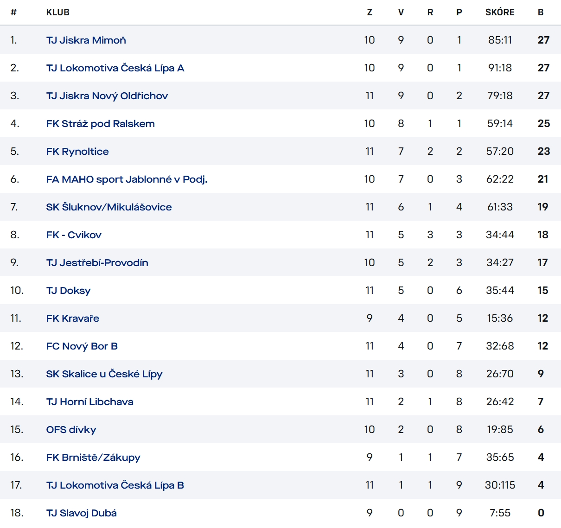Click the SKÓRE column header
Image resolution: width=561 pixels, height=528 pixels.
[x=500, y=13]
